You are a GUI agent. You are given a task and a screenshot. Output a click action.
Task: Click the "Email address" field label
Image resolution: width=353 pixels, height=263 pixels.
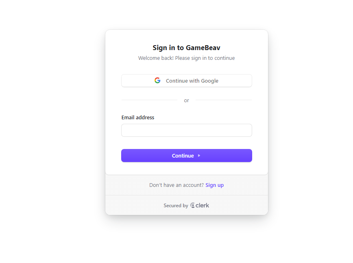coord(138,117)
